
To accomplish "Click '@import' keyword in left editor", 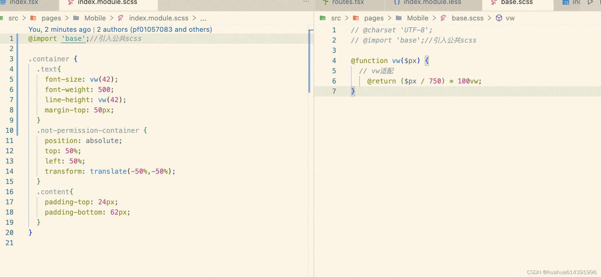I will point(43,39).
